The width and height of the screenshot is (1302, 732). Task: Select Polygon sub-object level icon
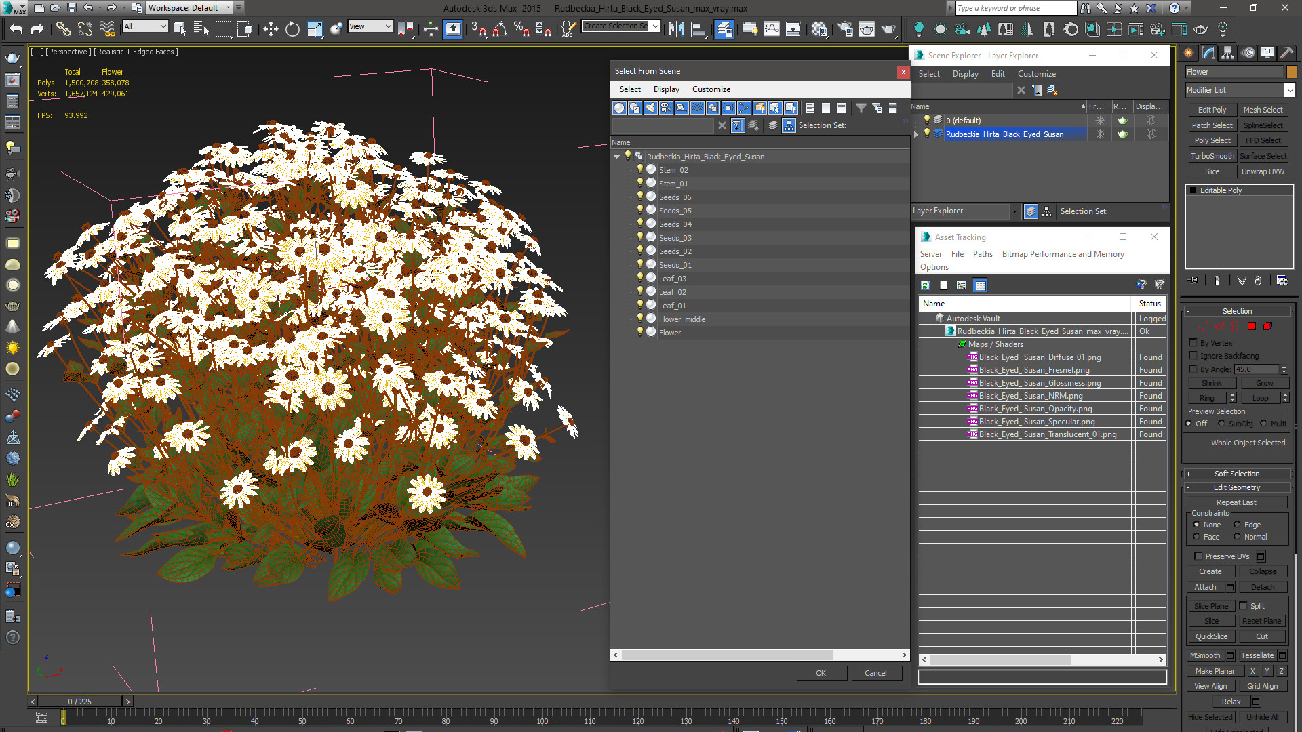(1252, 326)
